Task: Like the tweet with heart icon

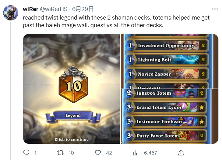Action: pyautogui.click(x=98, y=153)
